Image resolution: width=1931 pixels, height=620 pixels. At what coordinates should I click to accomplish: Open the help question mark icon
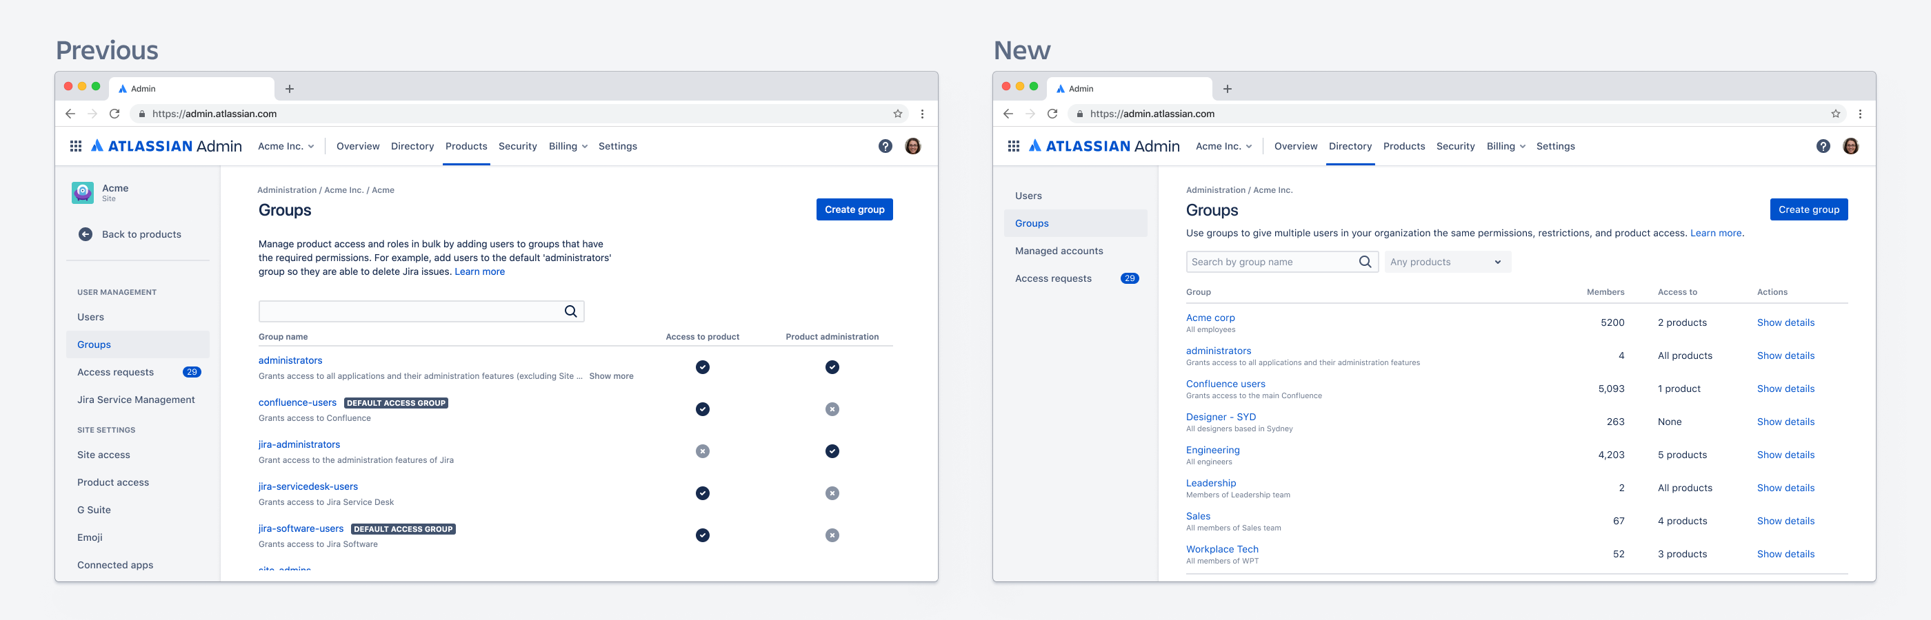[x=886, y=146]
